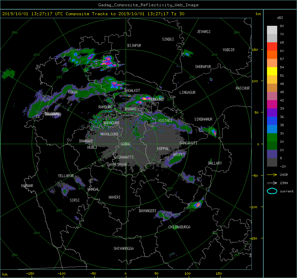Click the cyan current-track ellipse icon
Viewport: 297px width, 278px height.
[272, 191]
